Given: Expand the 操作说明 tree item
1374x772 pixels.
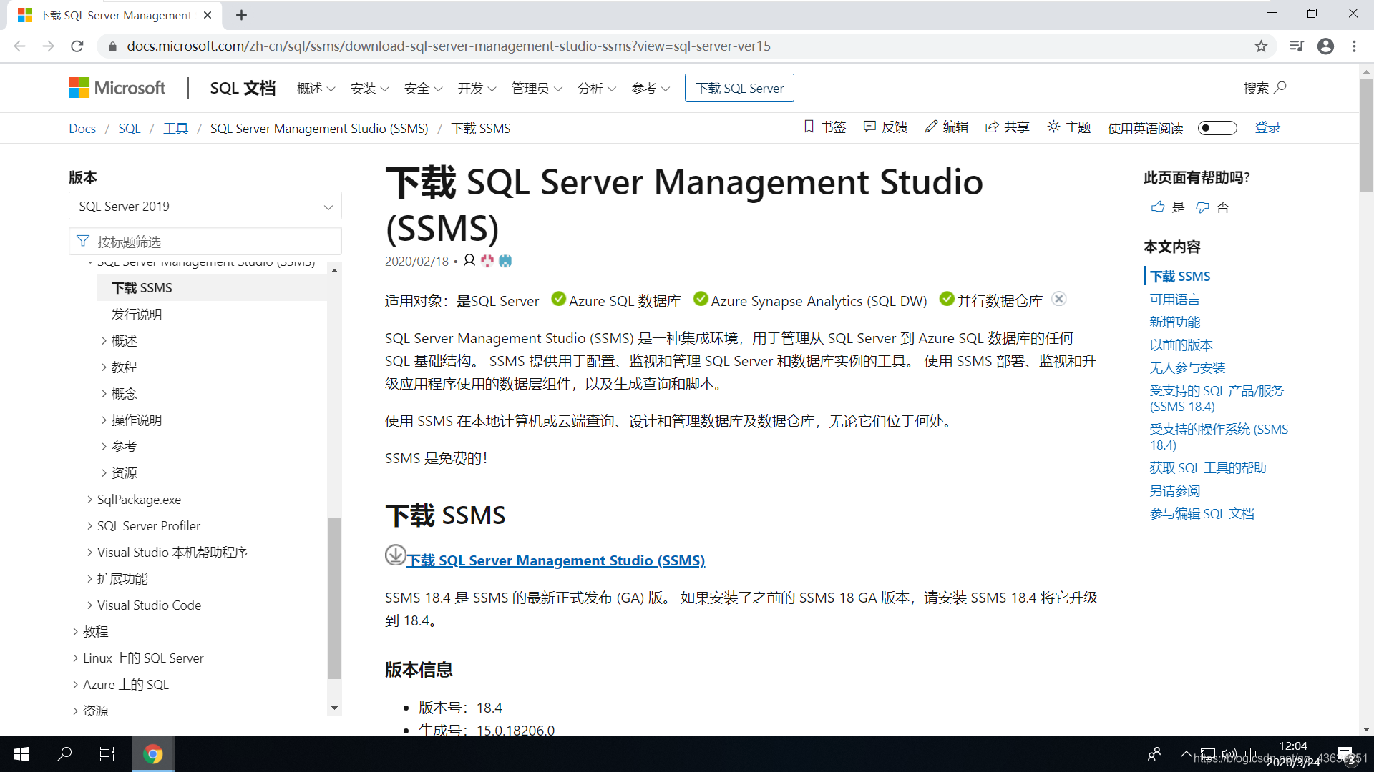Looking at the screenshot, I should click(104, 420).
